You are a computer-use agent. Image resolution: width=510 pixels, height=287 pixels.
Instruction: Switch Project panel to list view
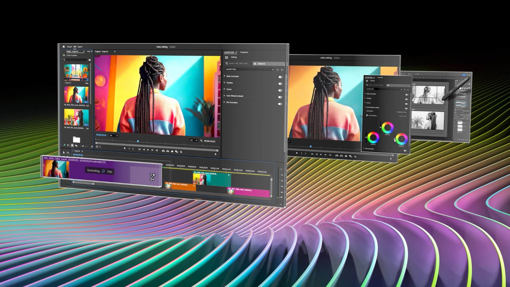[68, 145]
